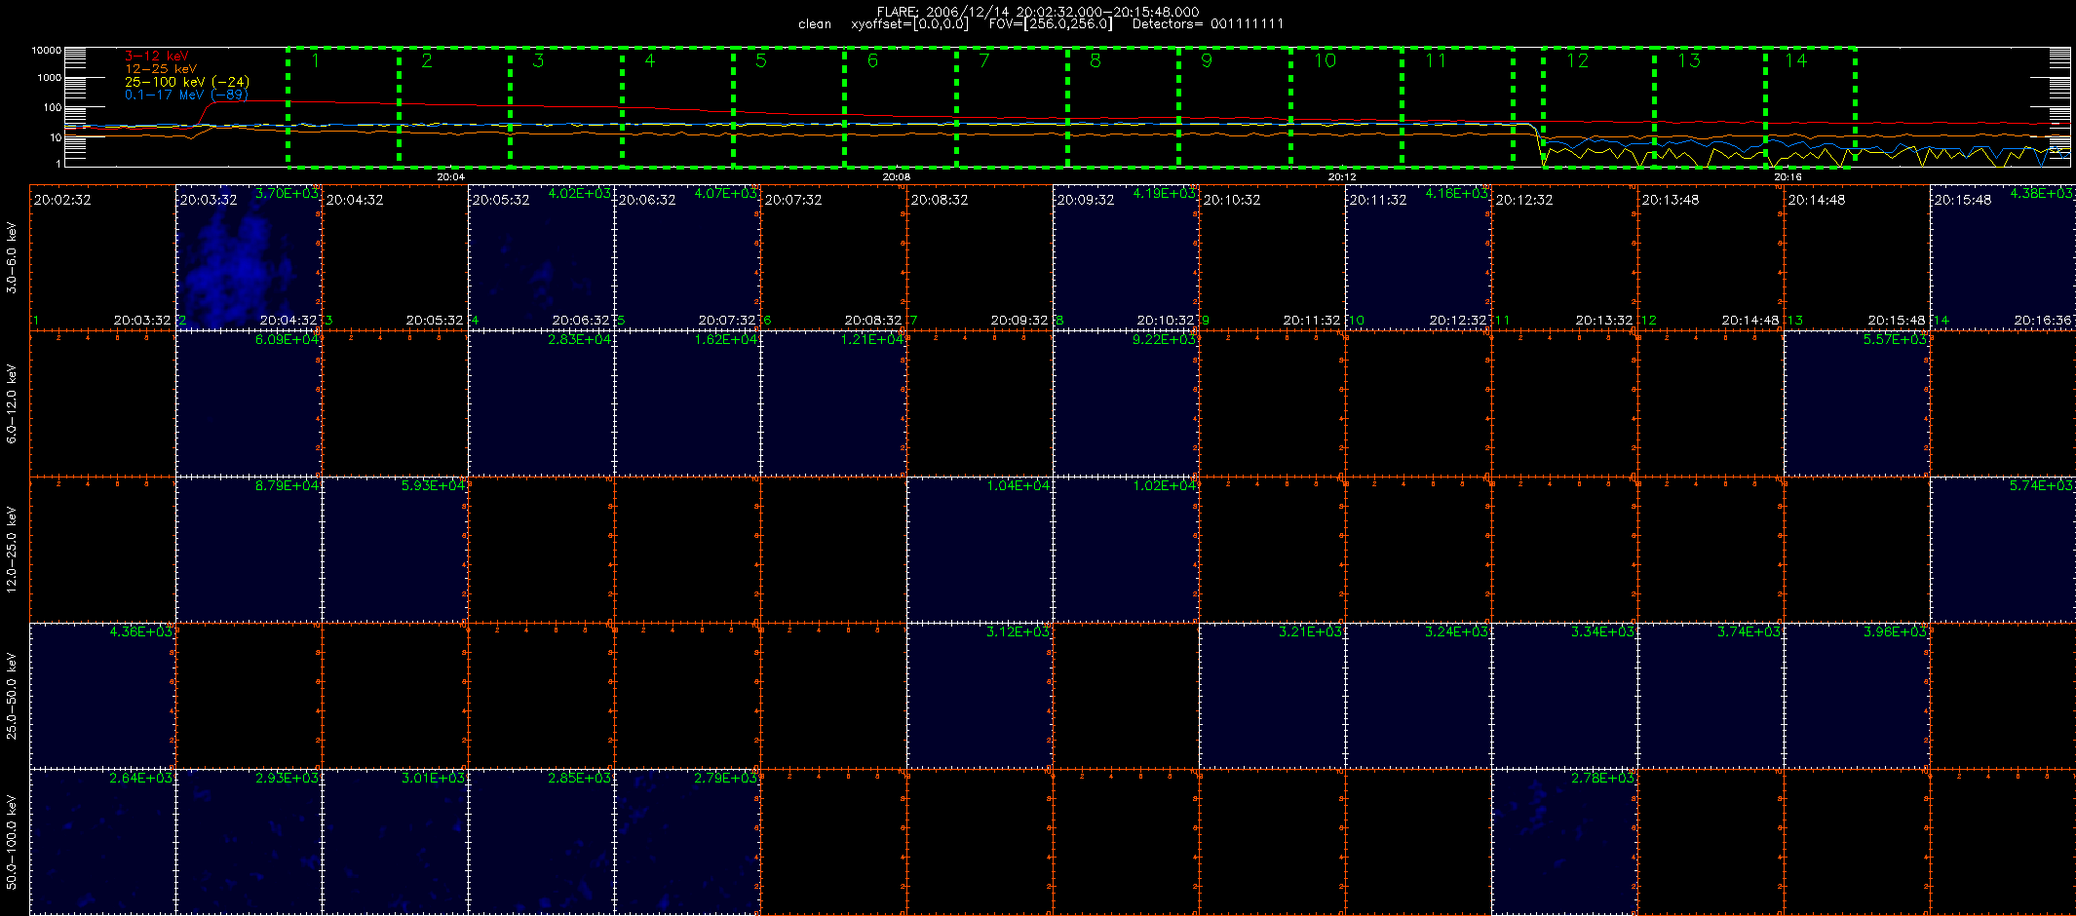Click the 2.85E+03 peak value label
This screenshot has height=916, width=2076.
[x=579, y=779]
